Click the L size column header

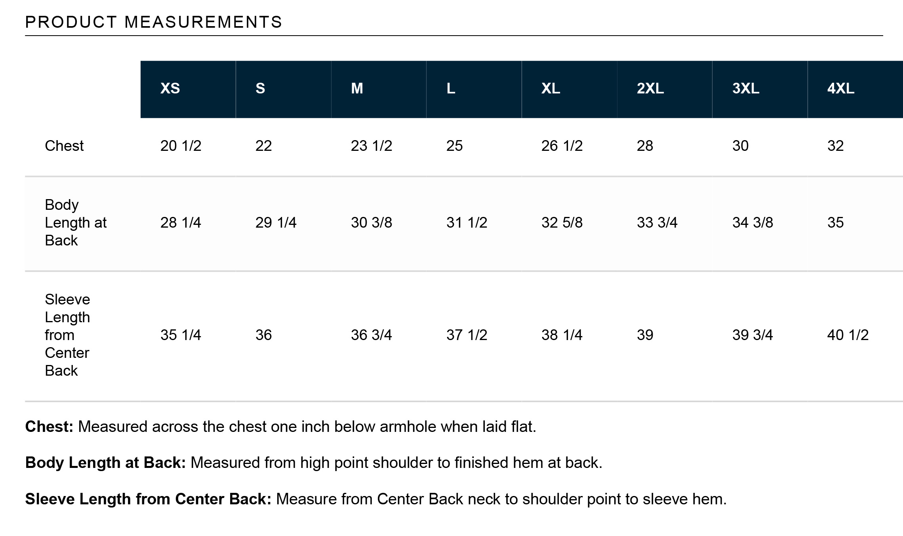[x=451, y=88]
